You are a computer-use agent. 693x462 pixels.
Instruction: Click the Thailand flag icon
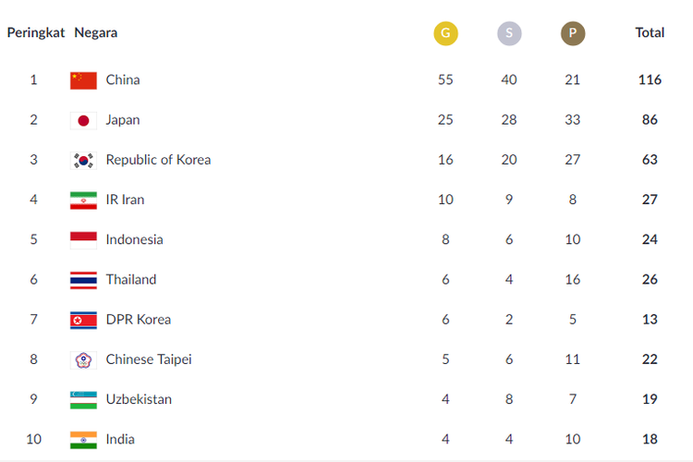83,280
